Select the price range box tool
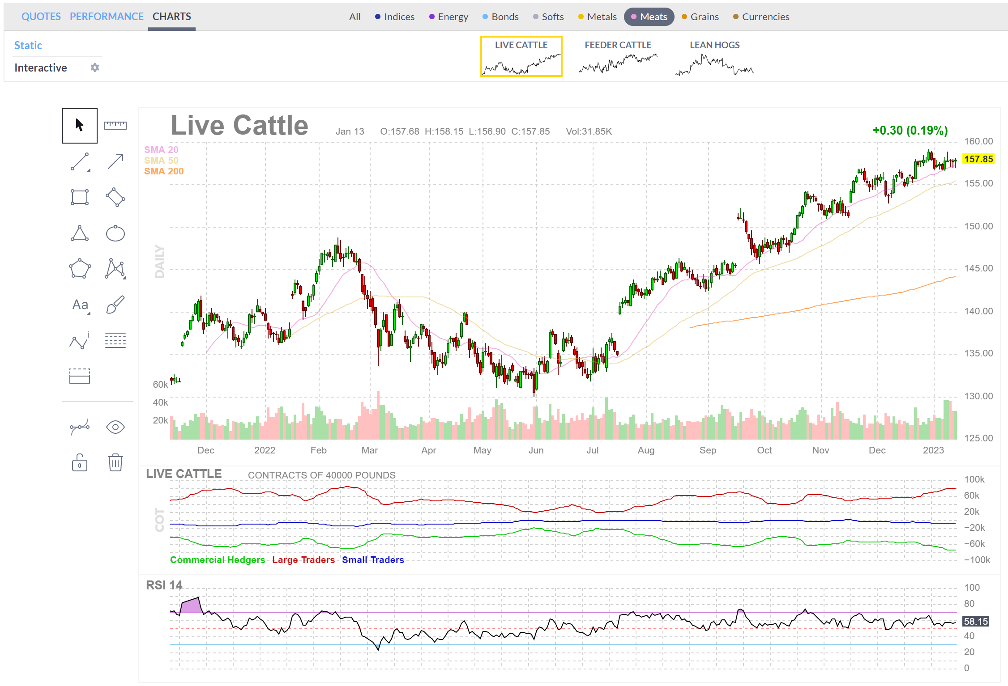Viewport: 1008px width, 686px height. (80, 376)
